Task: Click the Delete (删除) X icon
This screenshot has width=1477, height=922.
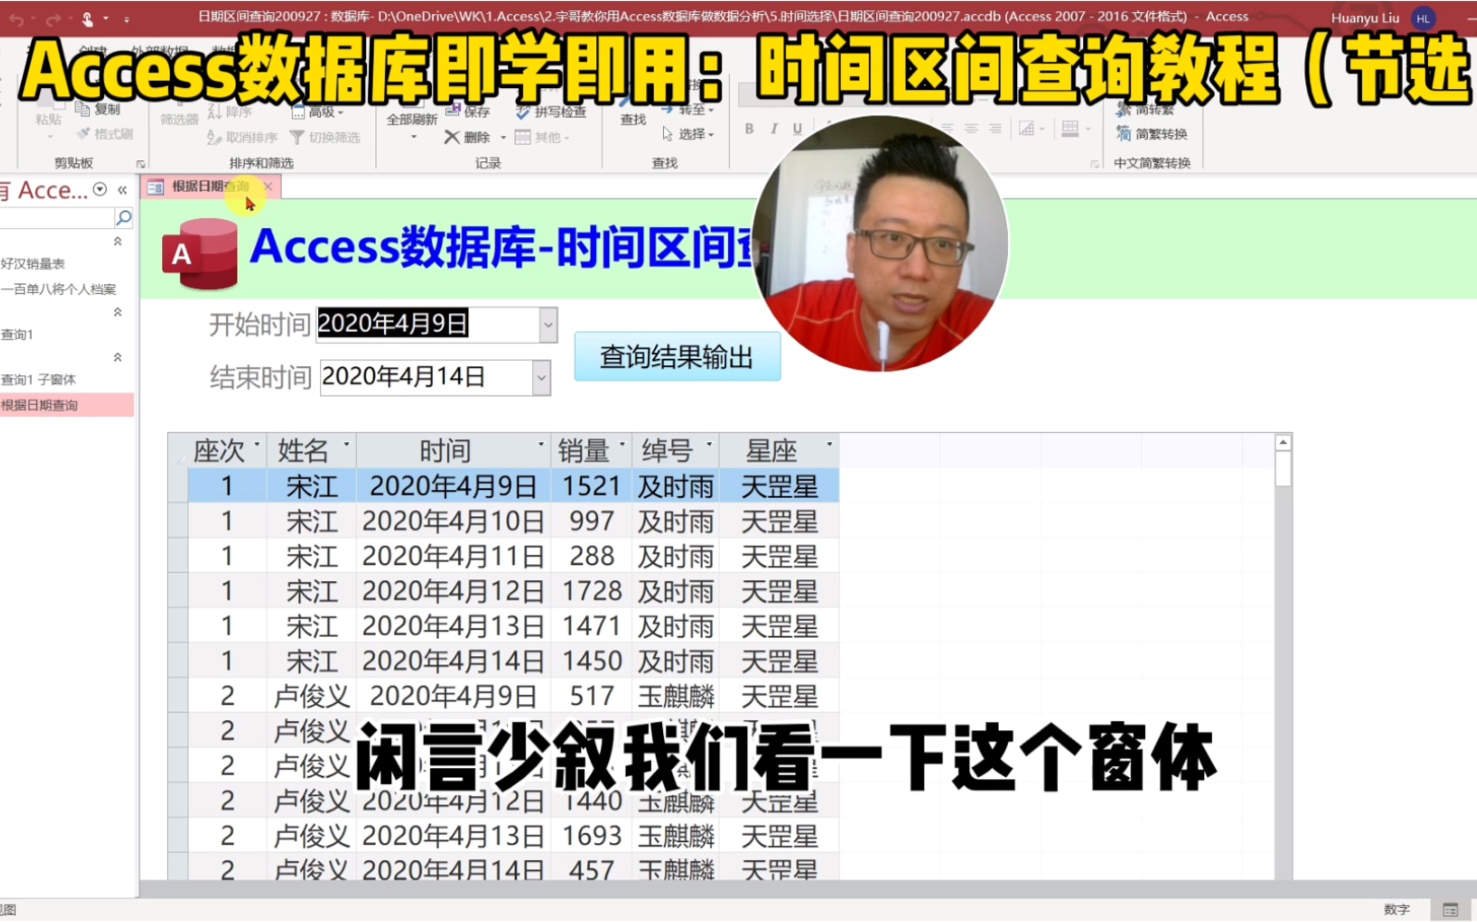Action: [x=452, y=137]
